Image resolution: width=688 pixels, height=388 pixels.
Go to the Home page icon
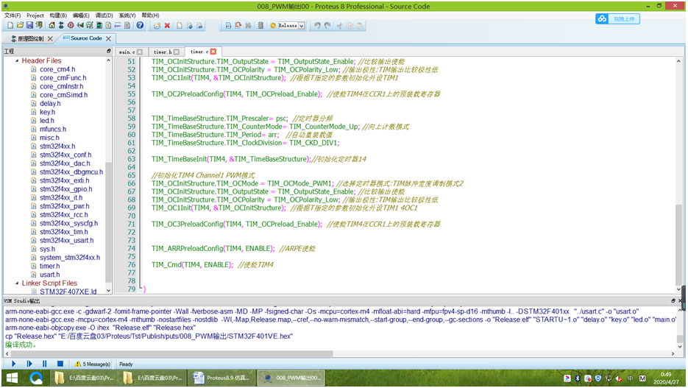coord(52,26)
